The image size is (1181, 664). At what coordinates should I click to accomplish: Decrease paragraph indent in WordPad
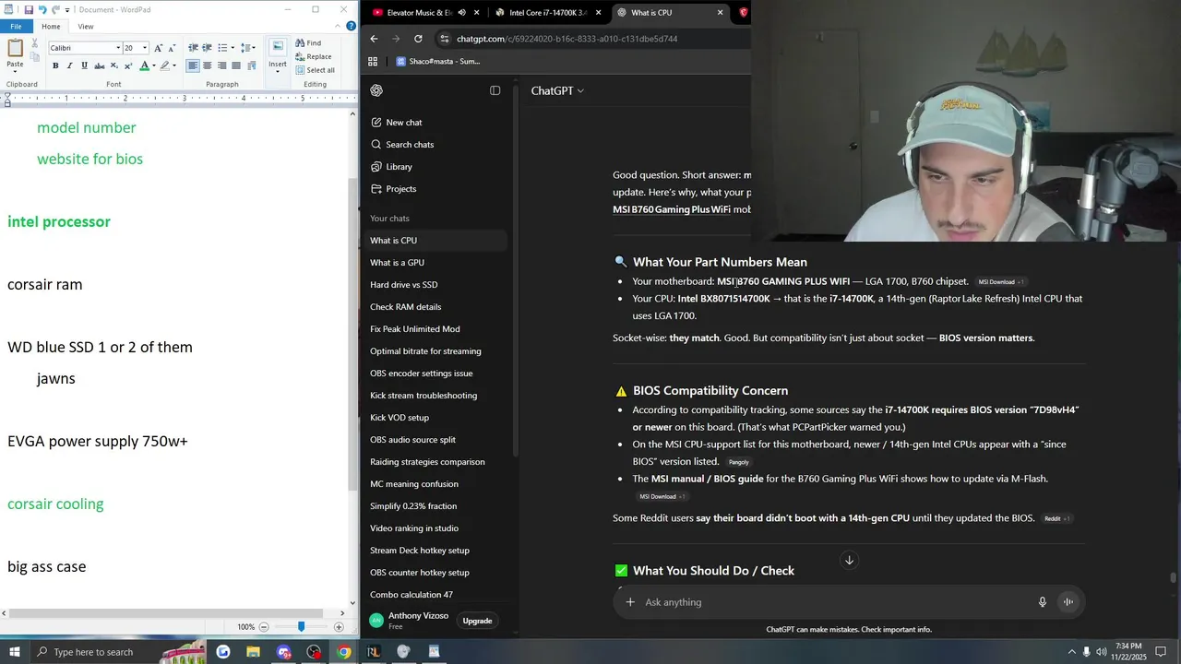[193, 48]
